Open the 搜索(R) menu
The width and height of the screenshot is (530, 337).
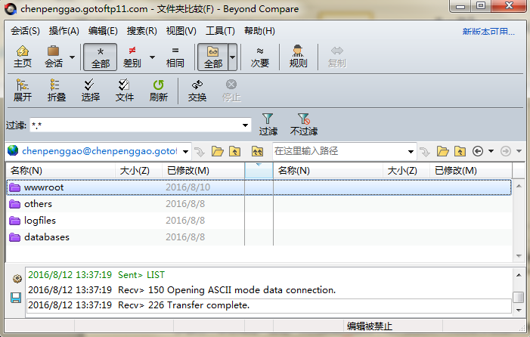point(141,31)
